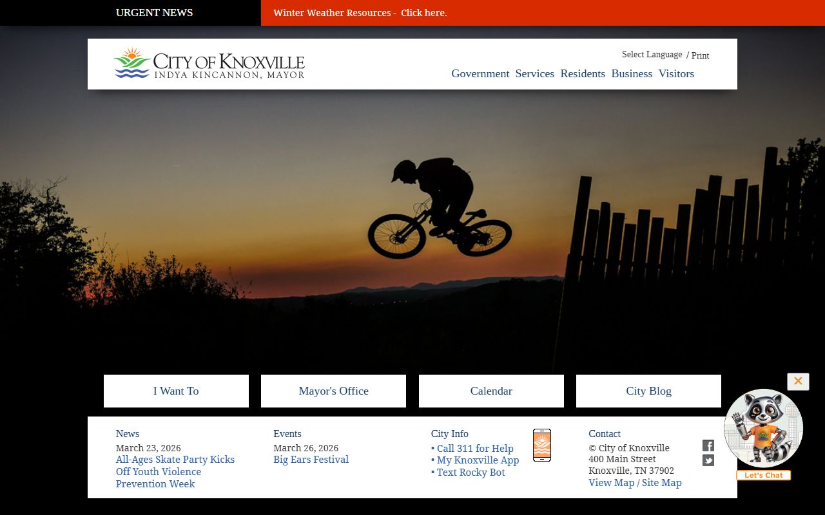Open the raccoon Rocky Bot chat avatar
Viewport: 825px width, 515px height.
[764, 429]
